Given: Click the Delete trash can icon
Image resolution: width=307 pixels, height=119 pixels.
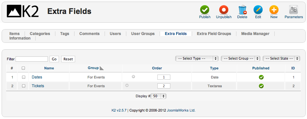Looking at the screenshot, I should click(x=242, y=10).
